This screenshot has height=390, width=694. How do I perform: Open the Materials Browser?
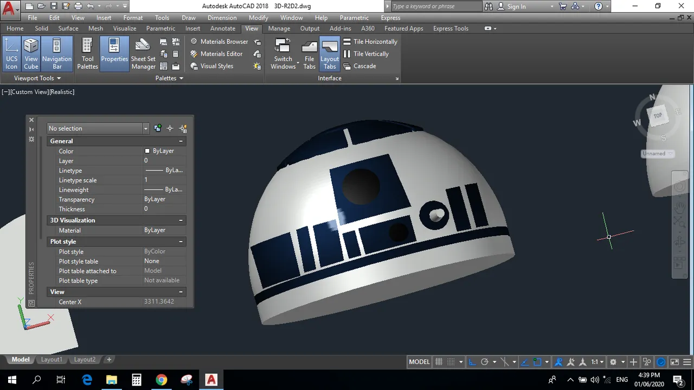[x=219, y=42]
